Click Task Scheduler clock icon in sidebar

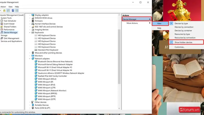point(2,21)
